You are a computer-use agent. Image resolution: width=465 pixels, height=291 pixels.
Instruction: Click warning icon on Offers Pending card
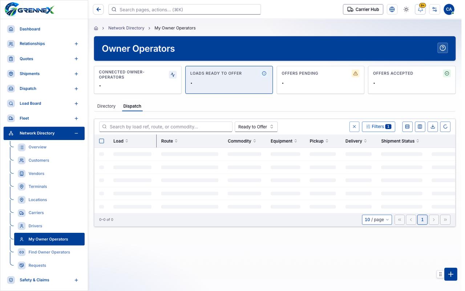coord(355,73)
